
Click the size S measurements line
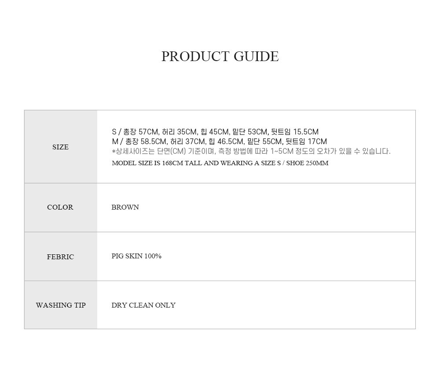click(x=215, y=132)
